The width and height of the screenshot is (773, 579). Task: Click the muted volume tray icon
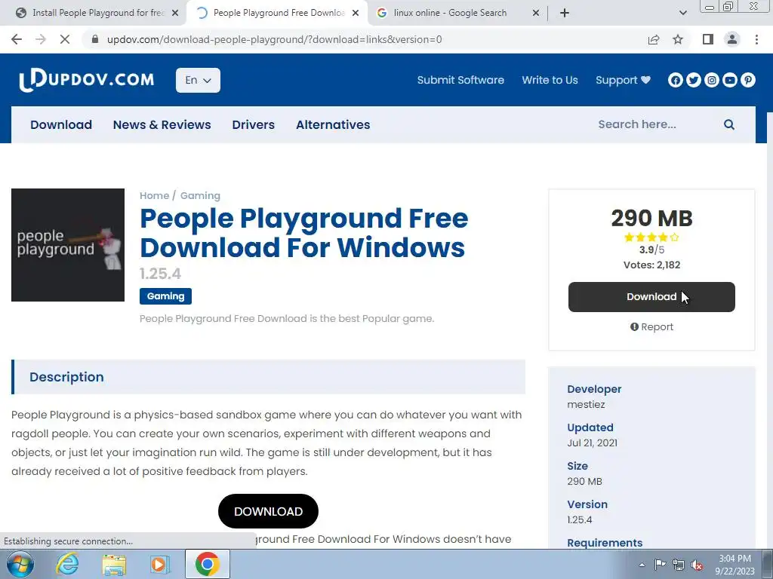click(697, 565)
